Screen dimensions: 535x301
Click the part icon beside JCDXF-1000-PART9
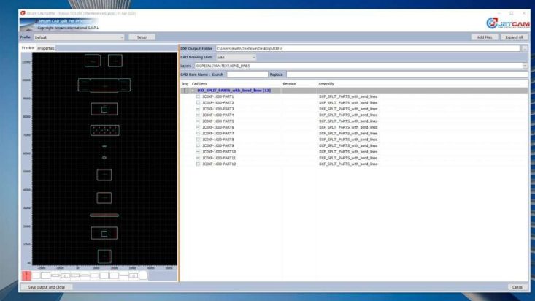click(198, 146)
